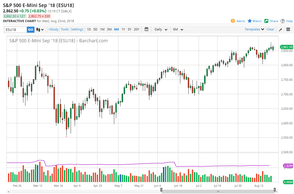Click the Clear link
The image size is (294, 194).
(x=270, y=29)
